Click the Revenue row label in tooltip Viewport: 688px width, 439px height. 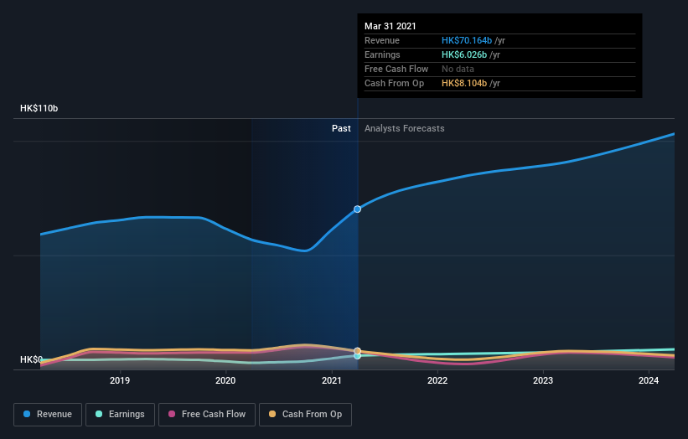382,40
